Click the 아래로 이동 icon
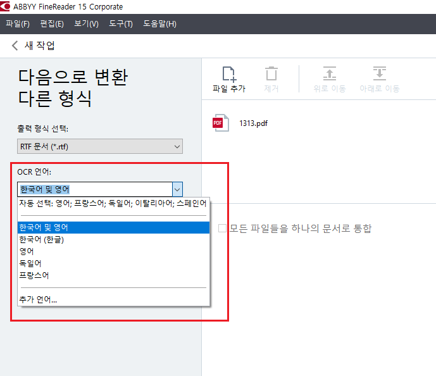Screen dimensions: 436x376 [x=380, y=73]
